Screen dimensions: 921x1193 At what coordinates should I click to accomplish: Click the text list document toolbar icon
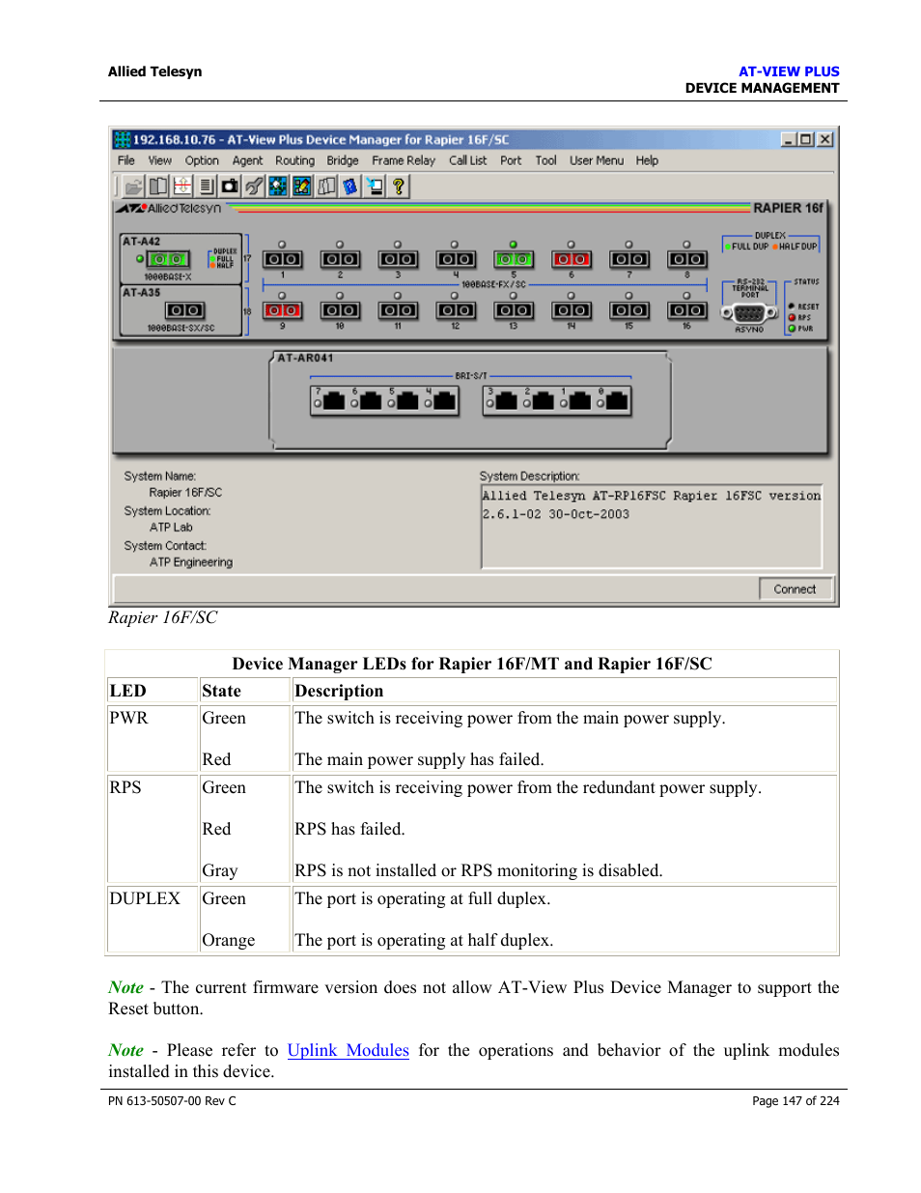(x=207, y=186)
